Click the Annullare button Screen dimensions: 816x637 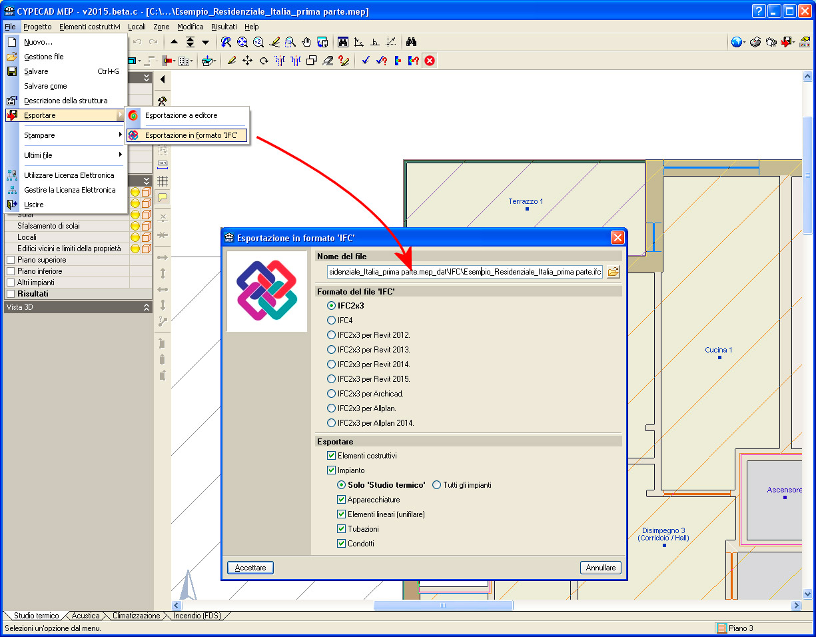(x=601, y=568)
